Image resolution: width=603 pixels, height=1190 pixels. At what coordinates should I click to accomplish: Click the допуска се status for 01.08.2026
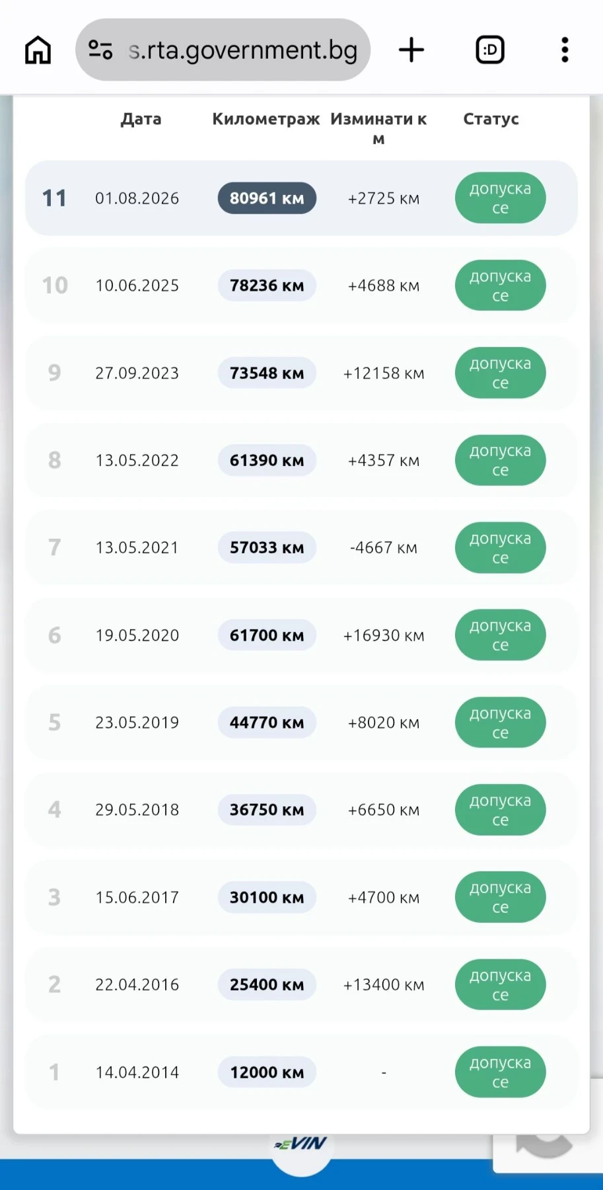point(500,198)
